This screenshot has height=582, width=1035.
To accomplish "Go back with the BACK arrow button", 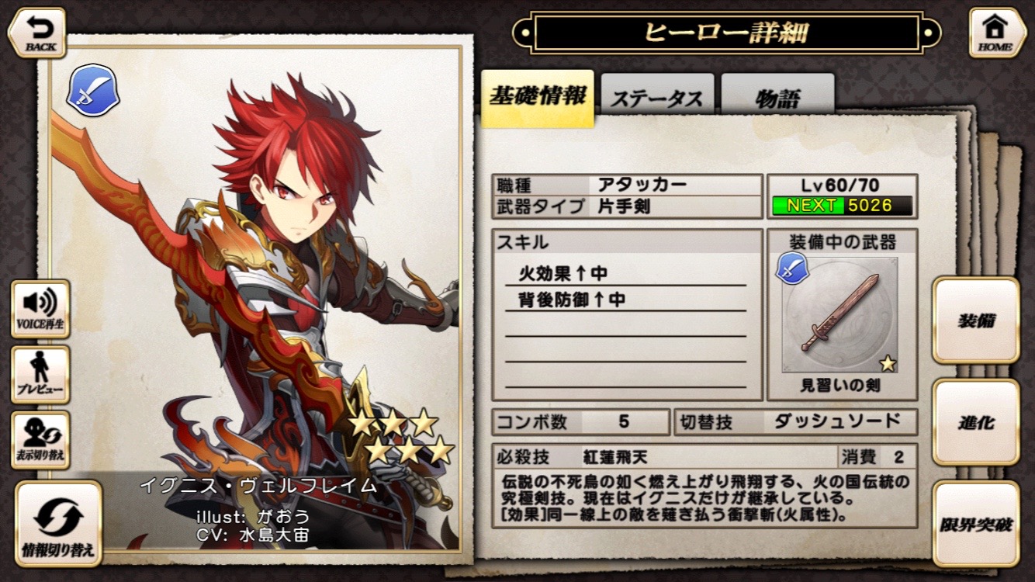I will (x=37, y=33).
